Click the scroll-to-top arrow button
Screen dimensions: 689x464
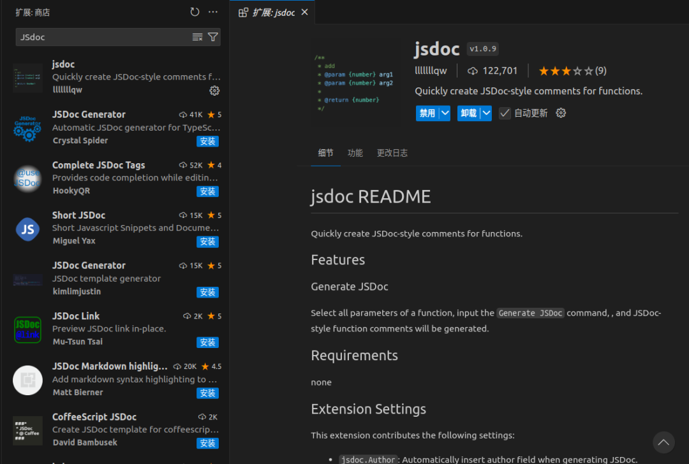663,442
